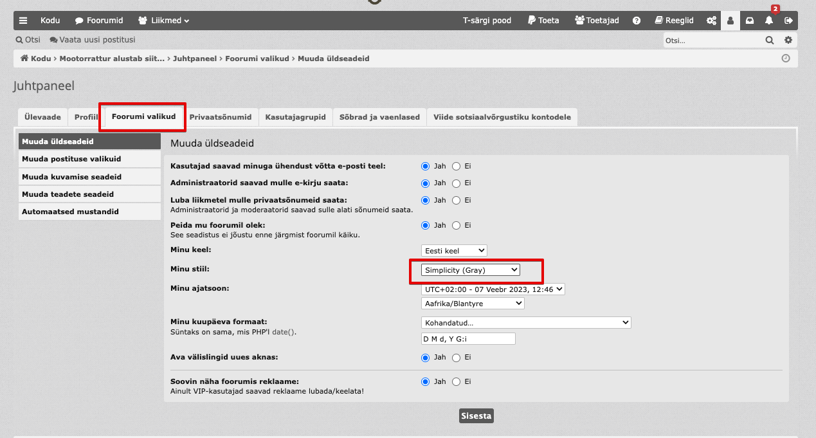Click the notifications bell icon

769,21
